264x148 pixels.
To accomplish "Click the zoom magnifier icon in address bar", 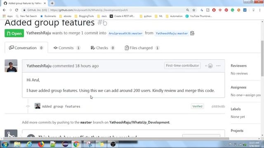I will tap(187, 10).
